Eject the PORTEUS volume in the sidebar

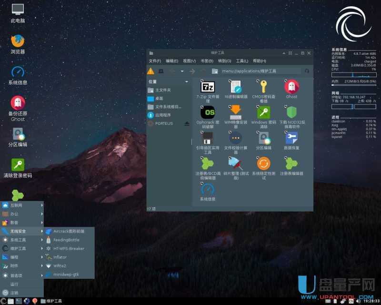187,123
